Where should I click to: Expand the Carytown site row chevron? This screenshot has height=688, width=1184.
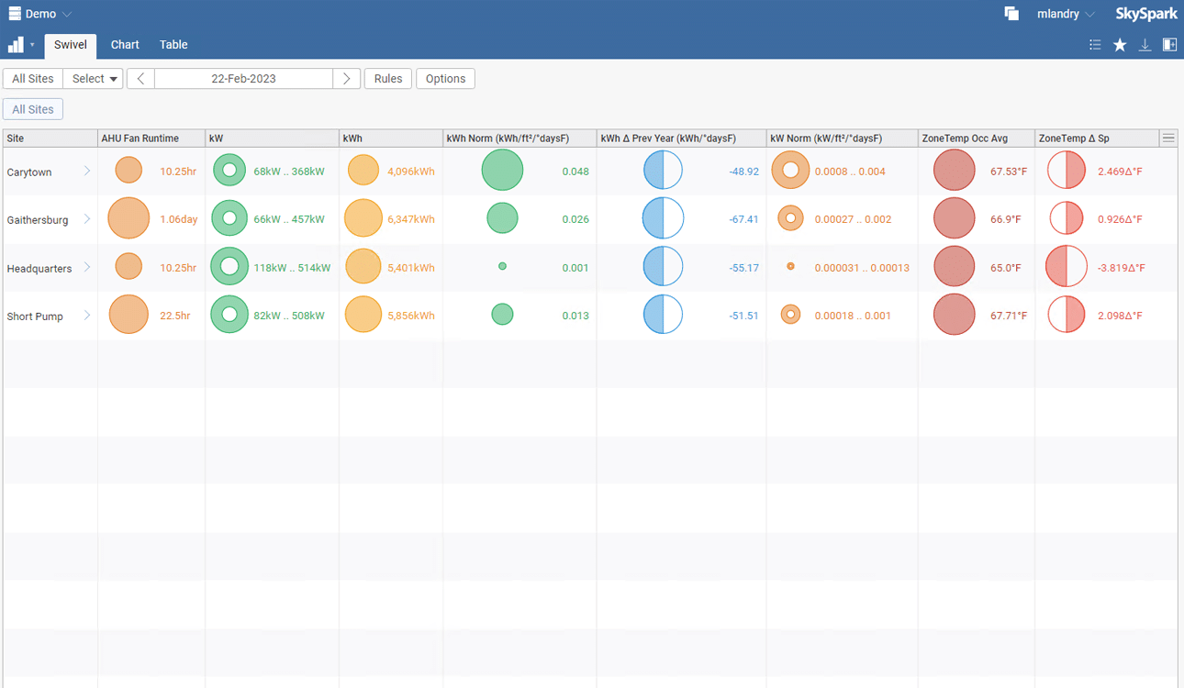pos(87,171)
